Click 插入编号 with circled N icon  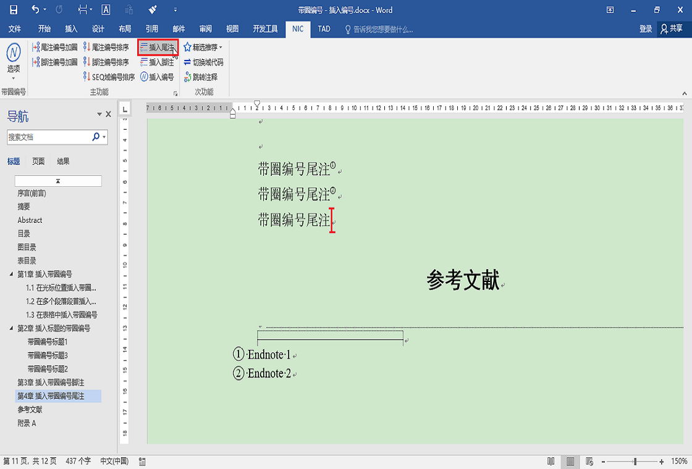pos(158,77)
